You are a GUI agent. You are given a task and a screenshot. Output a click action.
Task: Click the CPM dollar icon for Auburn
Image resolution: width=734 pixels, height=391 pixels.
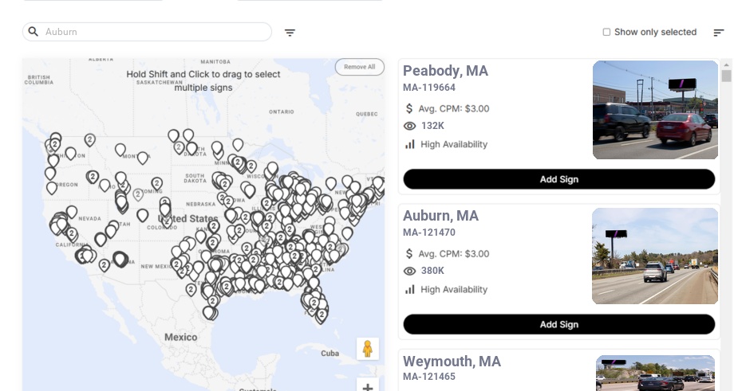click(409, 253)
